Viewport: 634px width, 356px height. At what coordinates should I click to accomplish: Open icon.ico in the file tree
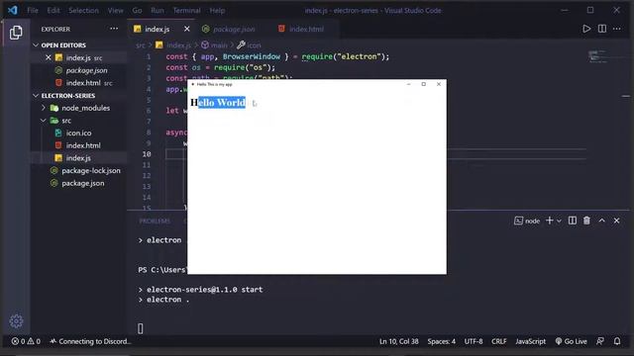(x=78, y=133)
